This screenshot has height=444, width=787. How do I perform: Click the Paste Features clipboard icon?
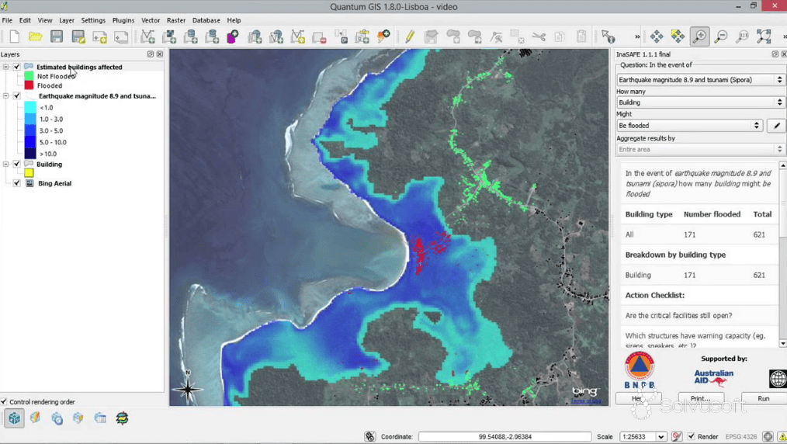[581, 36]
